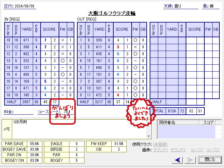Viewport: 224px width, 168px height.
Task: Select hole 2 red score 3
Action: click(x=118, y=47)
